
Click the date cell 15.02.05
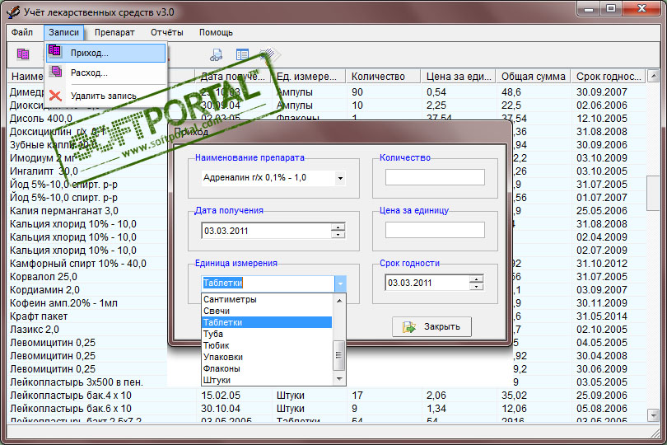(221, 396)
